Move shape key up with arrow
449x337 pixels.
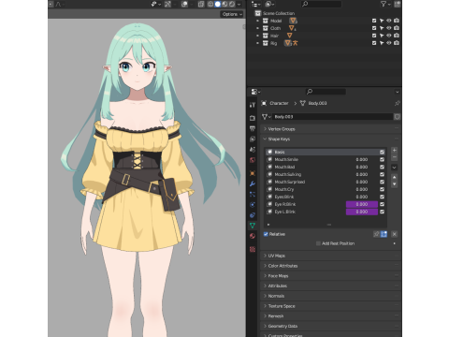394,177
